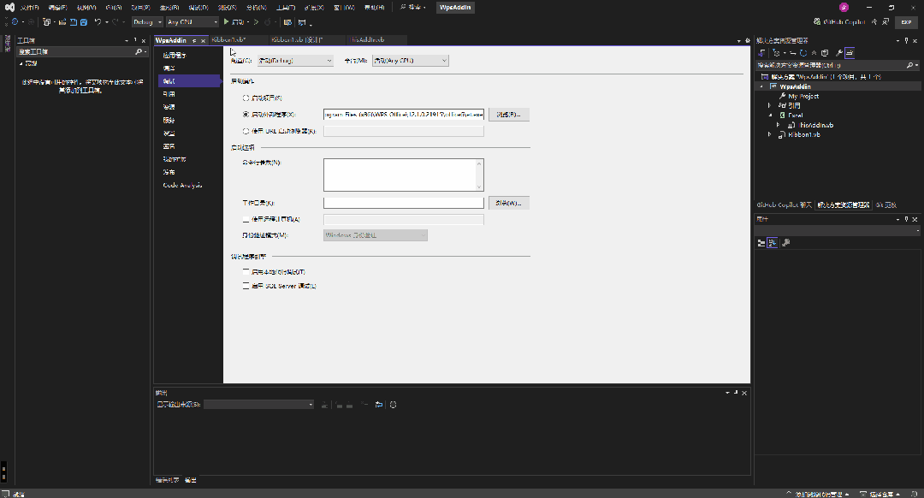
Task: Click the Solution Explorer search magnifier icon
Action: tap(909, 65)
